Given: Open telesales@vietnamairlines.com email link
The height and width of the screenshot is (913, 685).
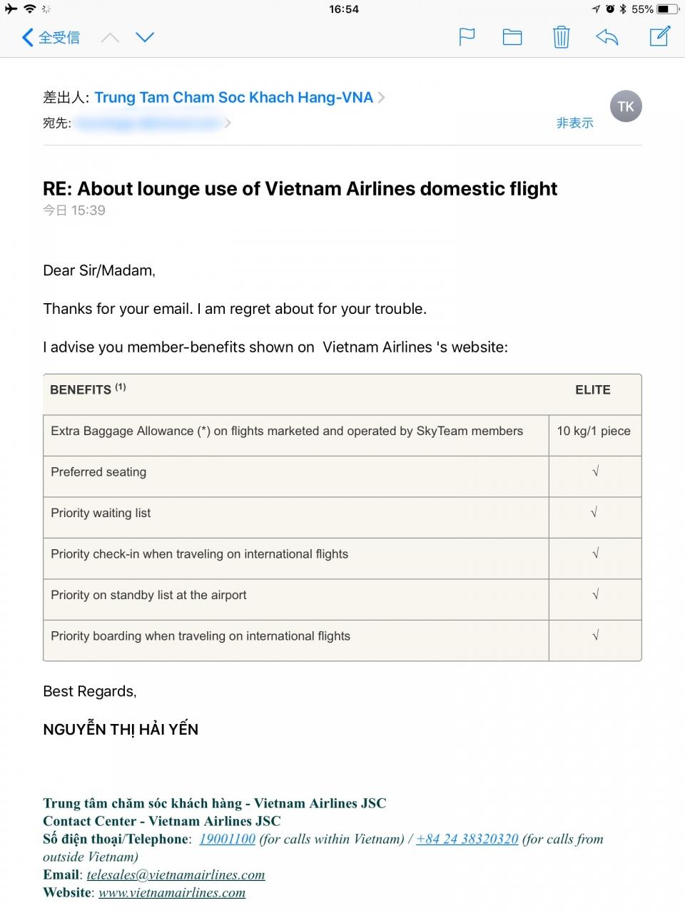Looking at the screenshot, I should (176, 874).
